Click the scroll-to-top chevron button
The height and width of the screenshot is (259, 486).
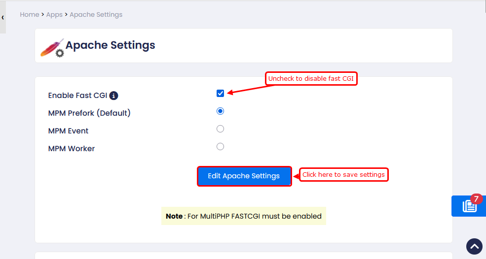point(474,246)
